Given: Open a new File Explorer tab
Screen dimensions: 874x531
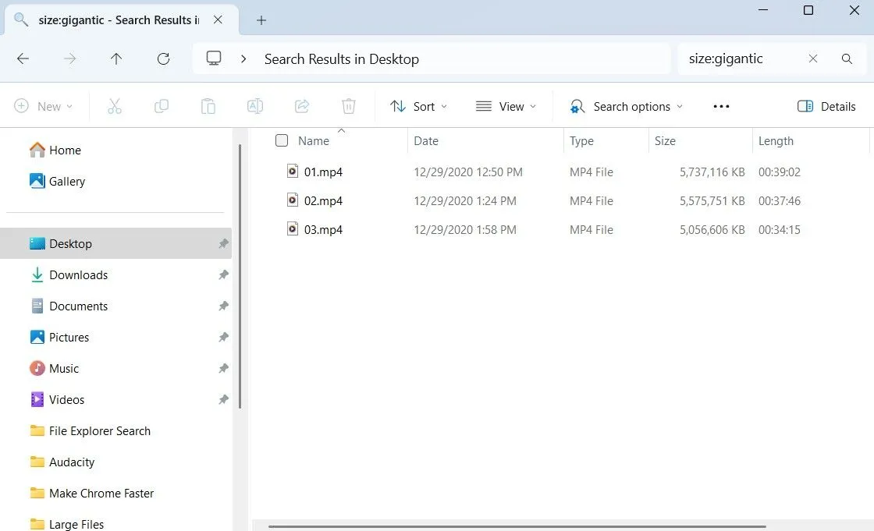Looking at the screenshot, I should pos(261,19).
